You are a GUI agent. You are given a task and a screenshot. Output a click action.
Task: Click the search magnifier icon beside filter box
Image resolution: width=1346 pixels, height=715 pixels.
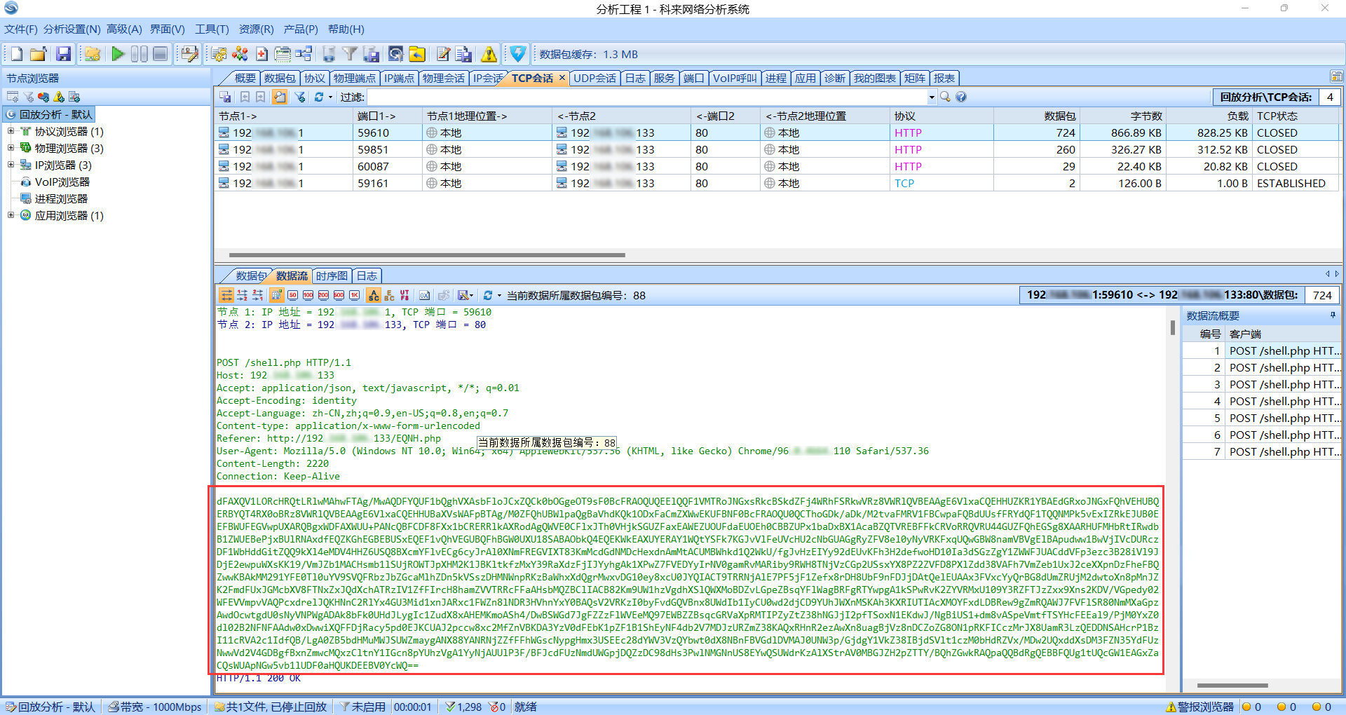point(945,97)
